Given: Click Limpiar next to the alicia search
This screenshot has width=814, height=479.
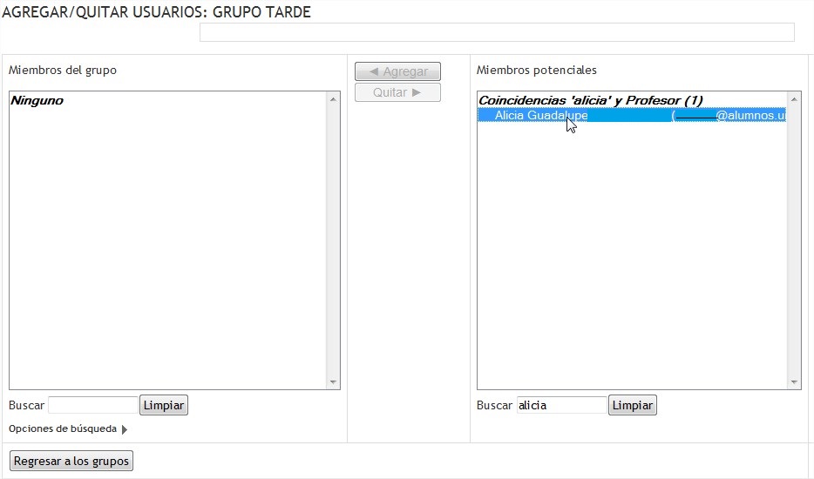Looking at the screenshot, I should click(x=632, y=405).
